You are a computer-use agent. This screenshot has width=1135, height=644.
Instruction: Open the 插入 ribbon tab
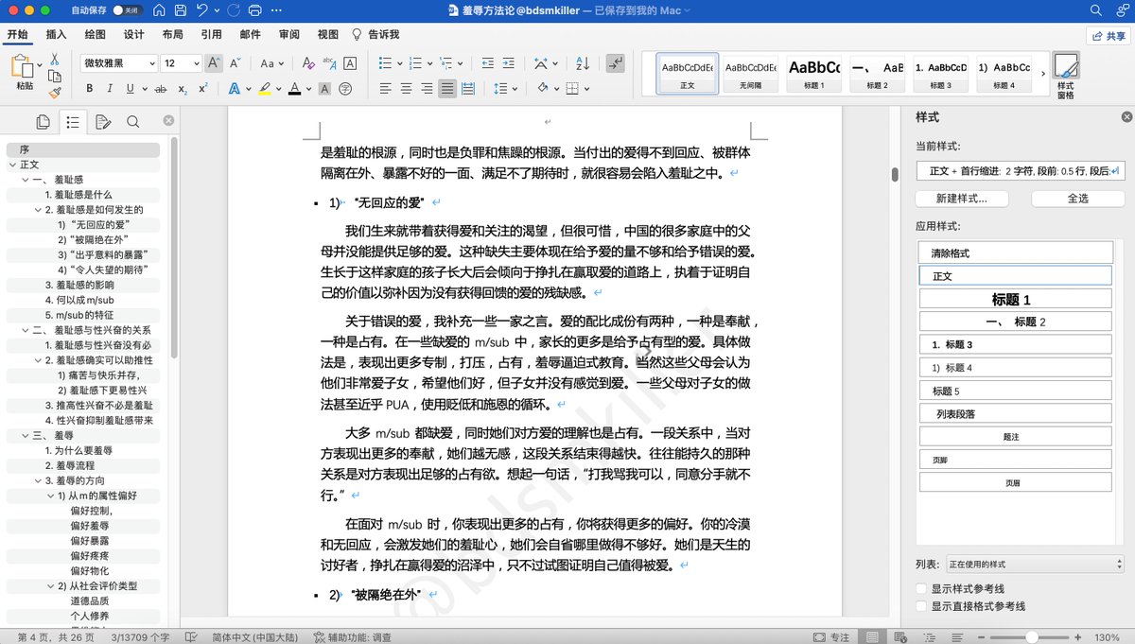[56, 34]
